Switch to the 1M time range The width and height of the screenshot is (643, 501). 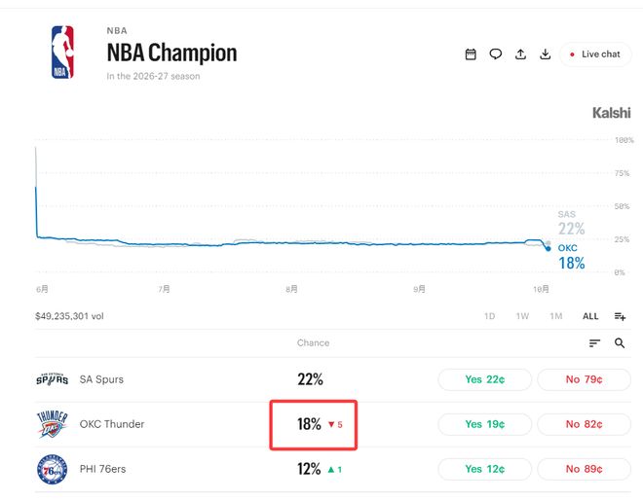[555, 316]
